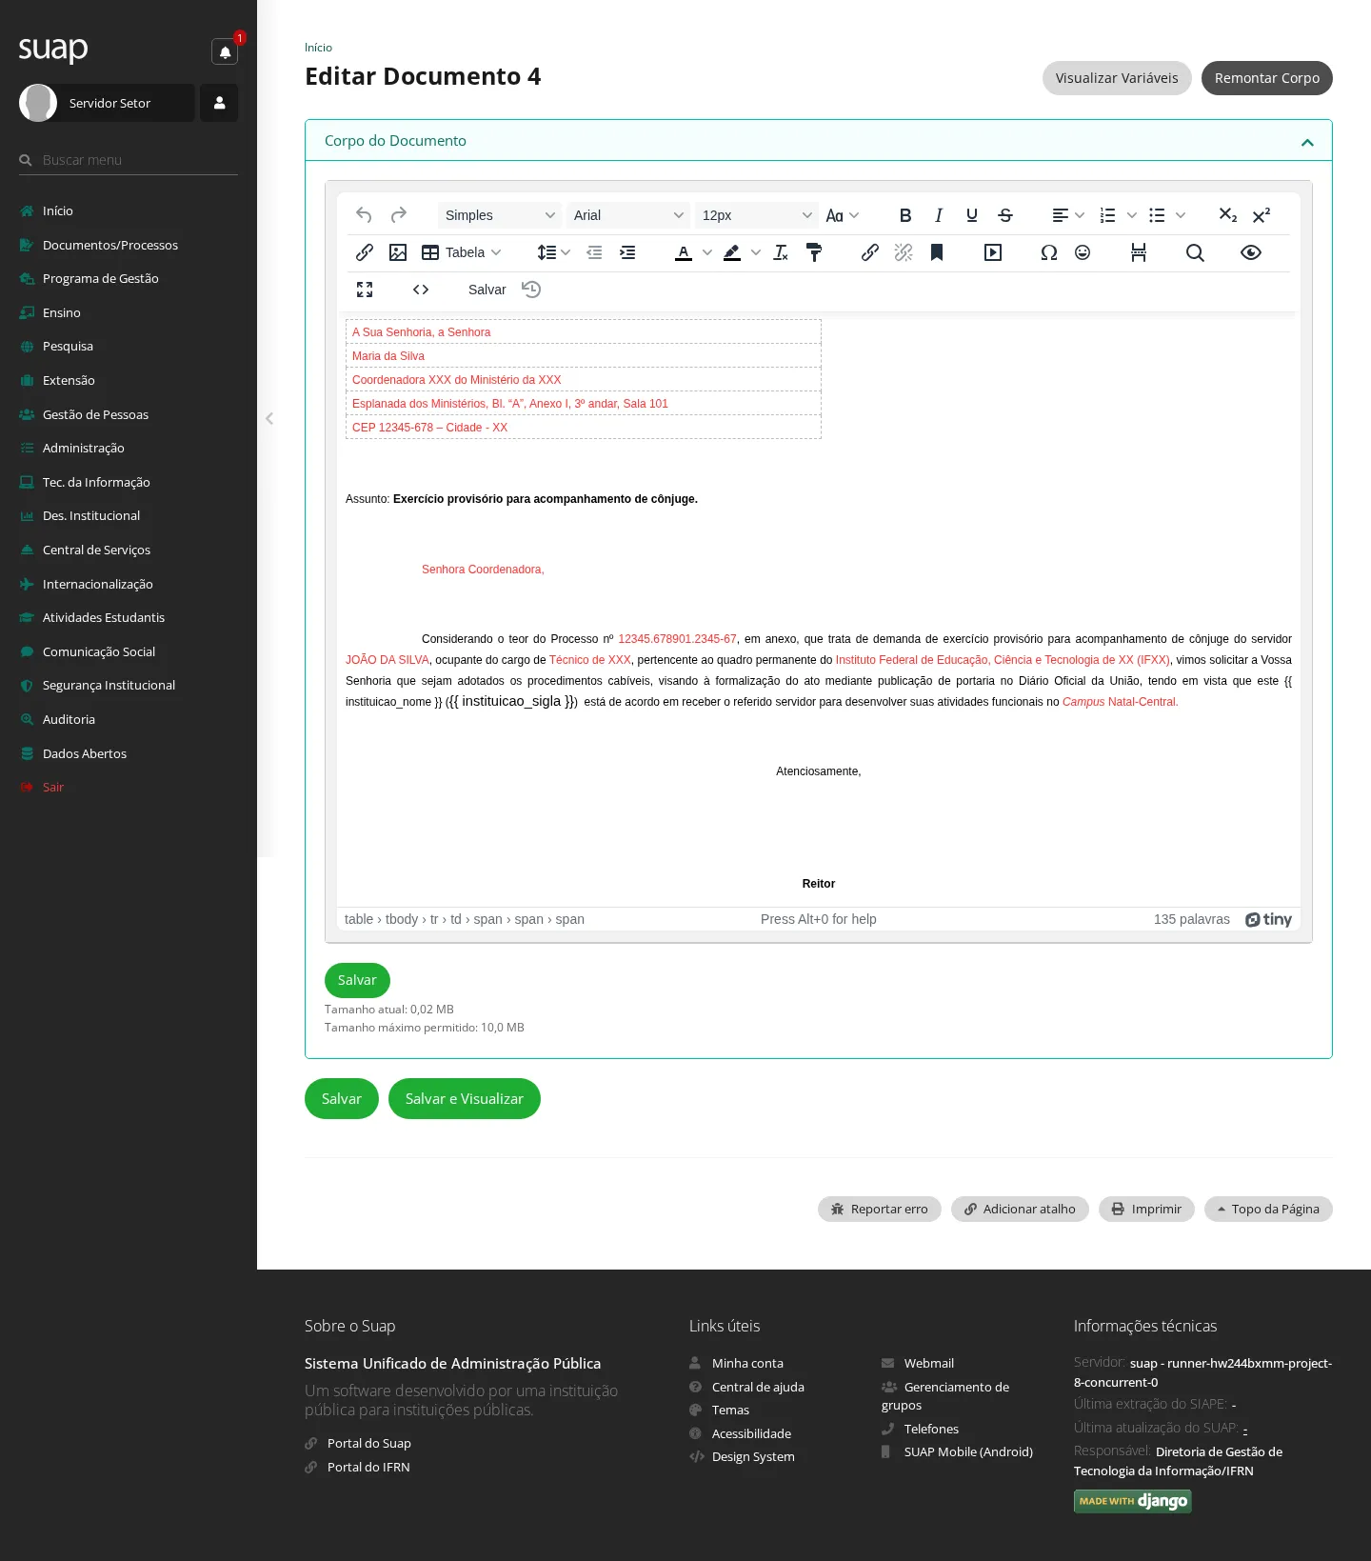
Task: Click the Remontar Corpo button
Action: point(1267,78)
